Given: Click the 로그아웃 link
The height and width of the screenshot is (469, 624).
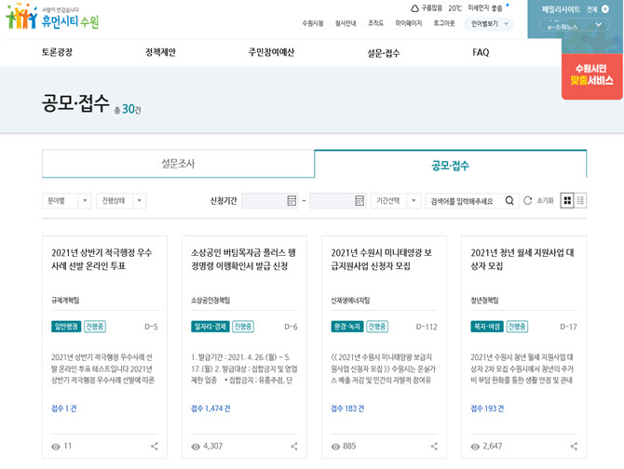Looking at the screenshot, I should 444,23.
